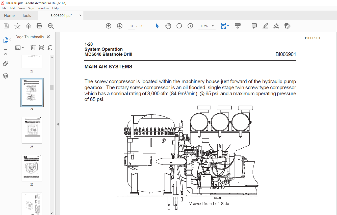This screenshot has height=215, width=337.
Task: Select the highlight text pen tool
Action: tap(265, 26)
